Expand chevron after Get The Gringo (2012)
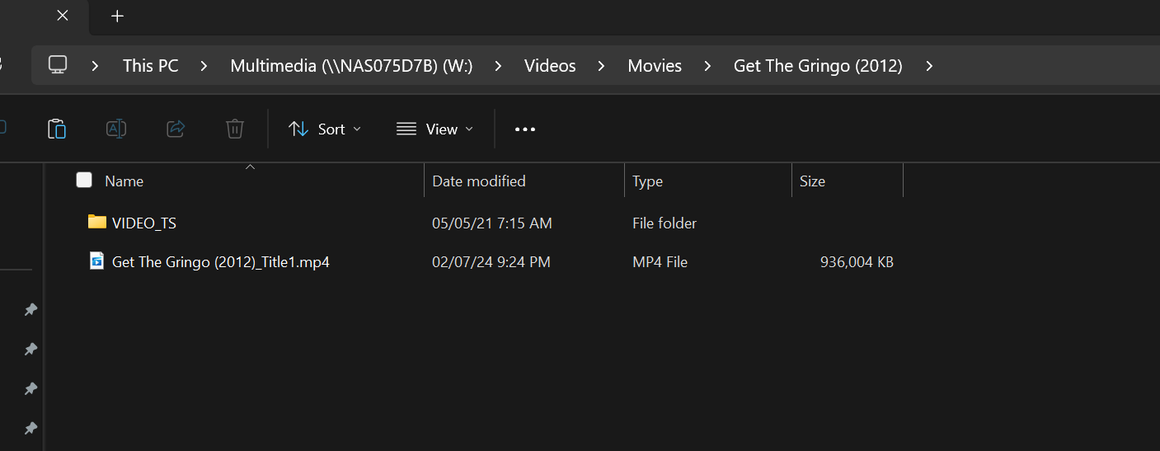The width and height of the screenshot is (1160, 451). (x=929, y=66)
